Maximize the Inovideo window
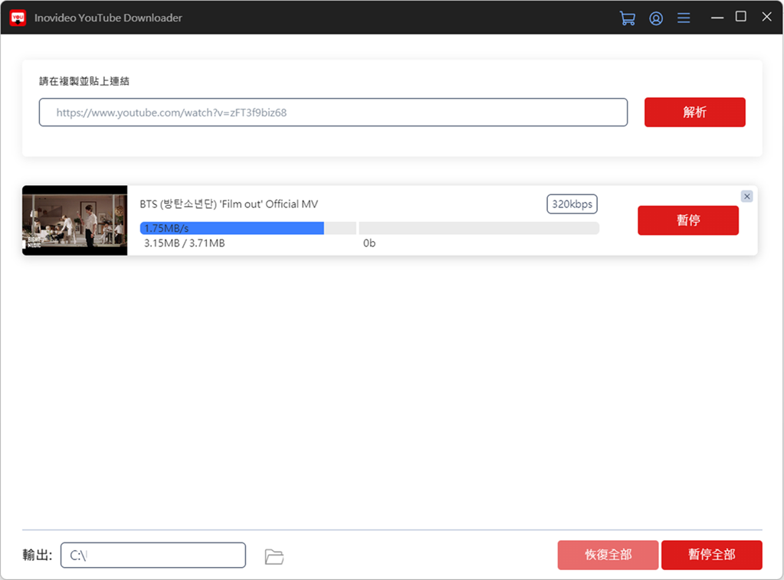Viewport: 784px width, 580px height. point(741,17)
